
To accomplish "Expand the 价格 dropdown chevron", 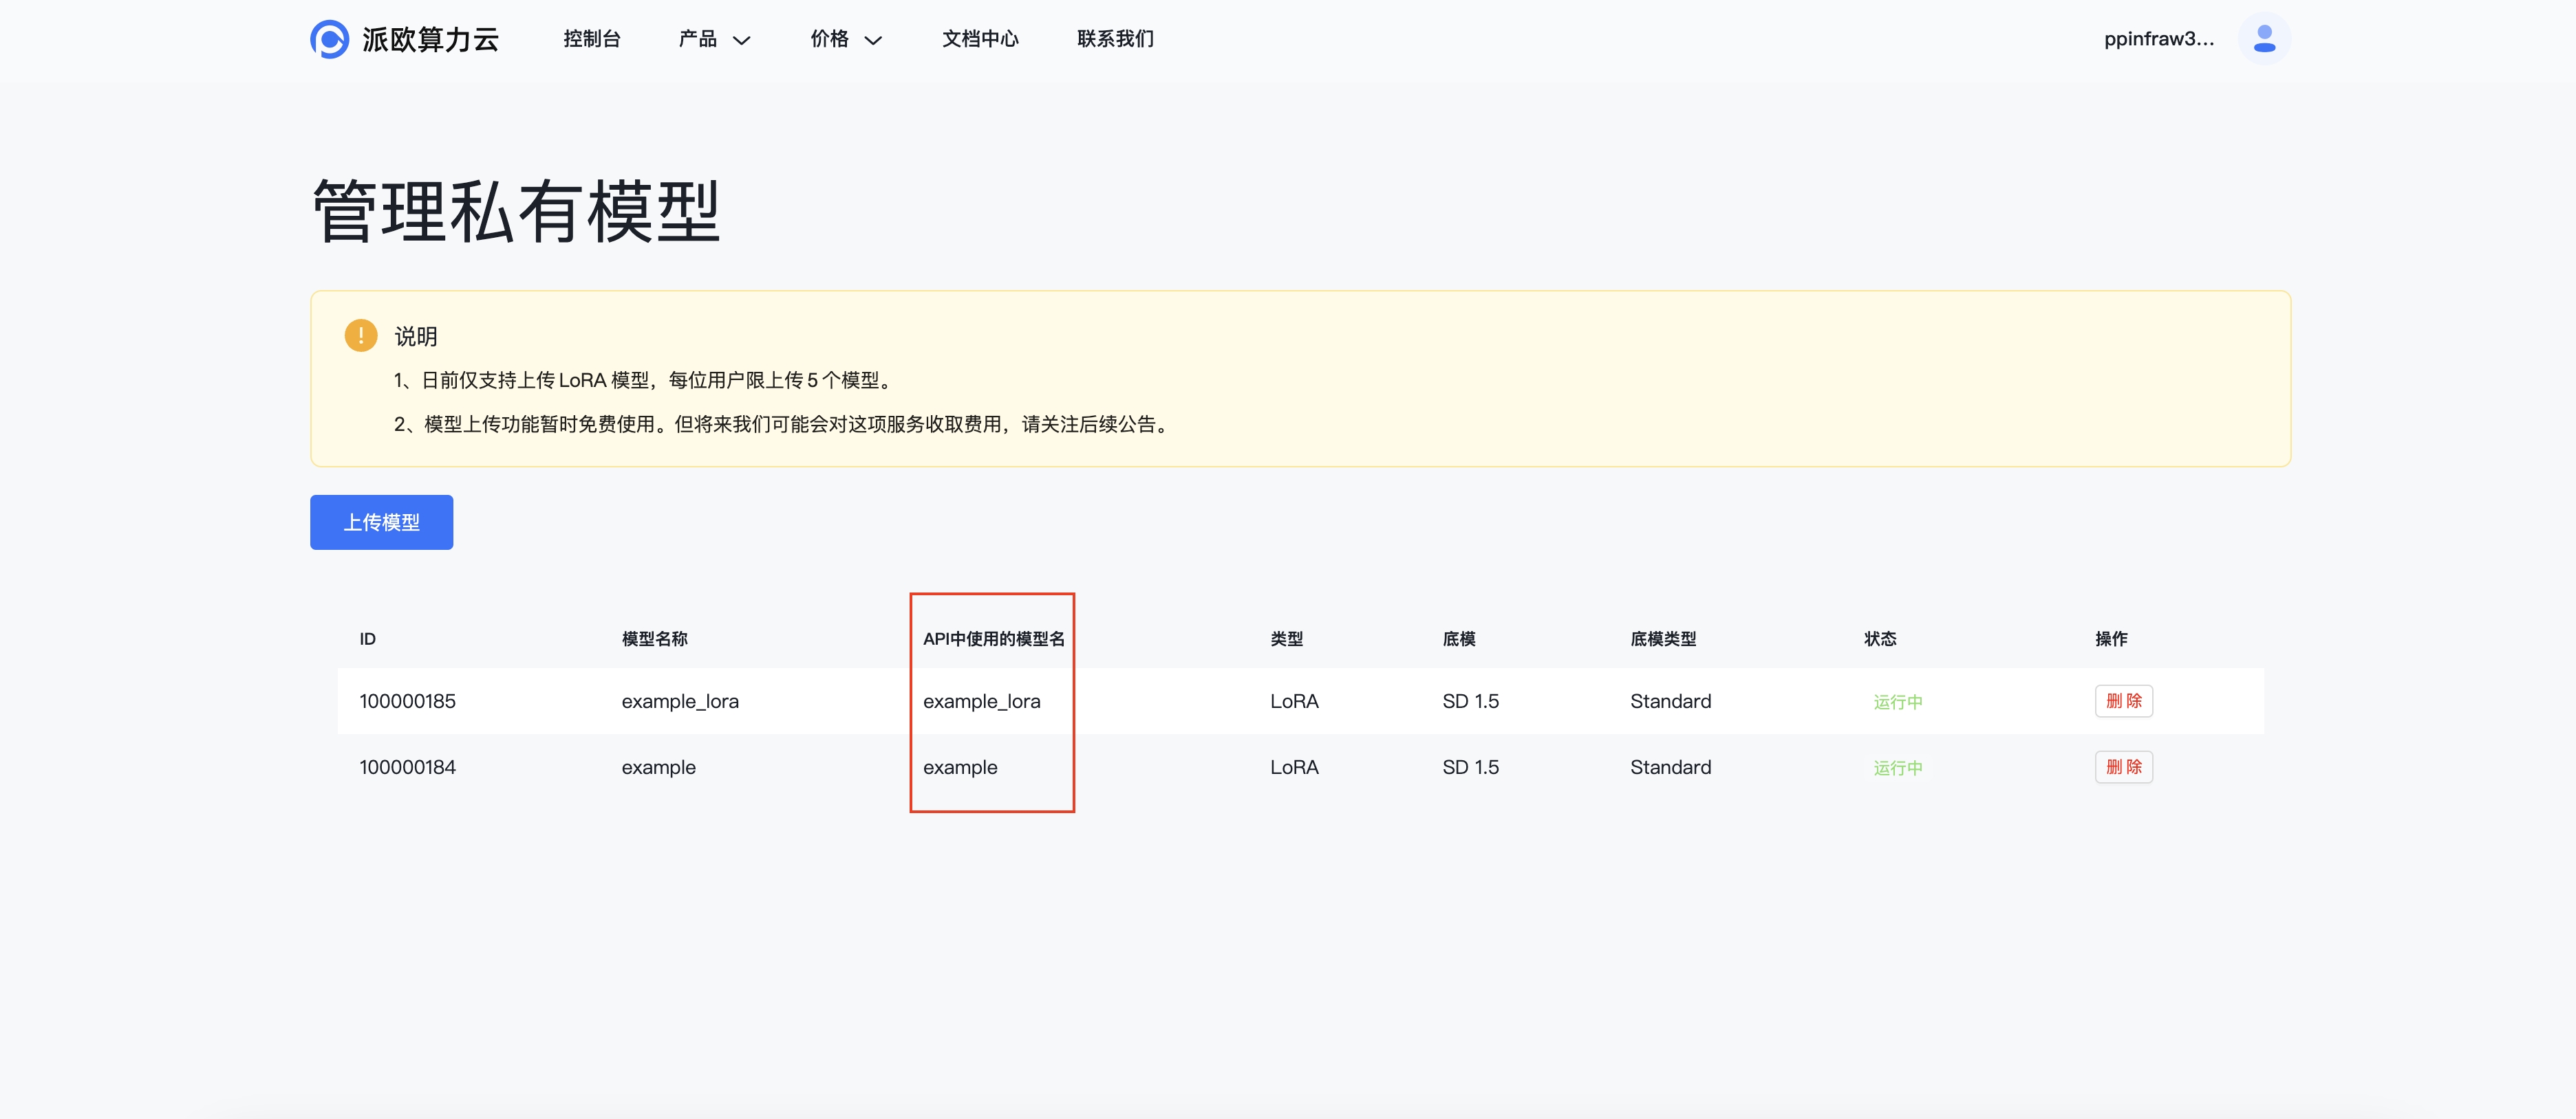I will click(874, 41).
